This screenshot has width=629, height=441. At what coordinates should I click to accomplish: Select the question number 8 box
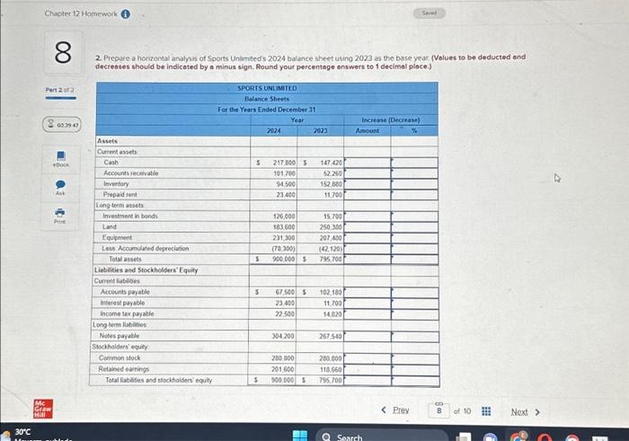pyautogui.click(x=439, y=411)
